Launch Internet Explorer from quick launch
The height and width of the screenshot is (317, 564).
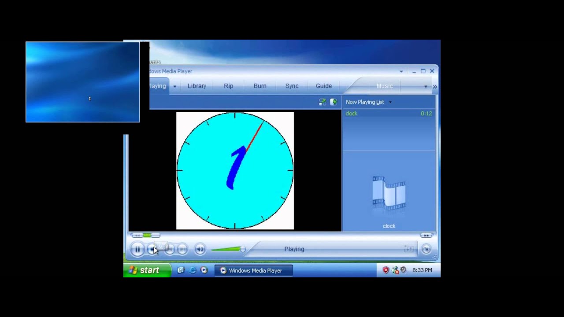(192, 270)
